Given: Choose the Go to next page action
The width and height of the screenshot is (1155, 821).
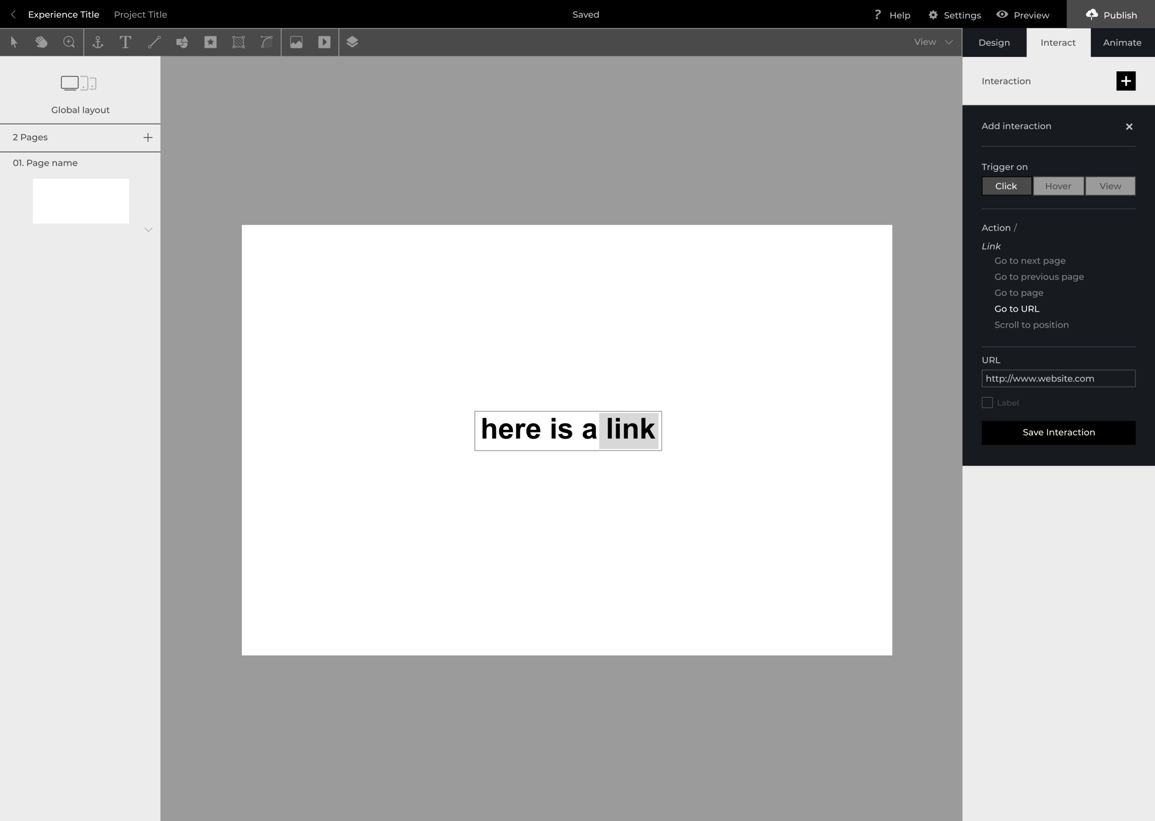Looking at the screenshot, I should pos(1030,261).
